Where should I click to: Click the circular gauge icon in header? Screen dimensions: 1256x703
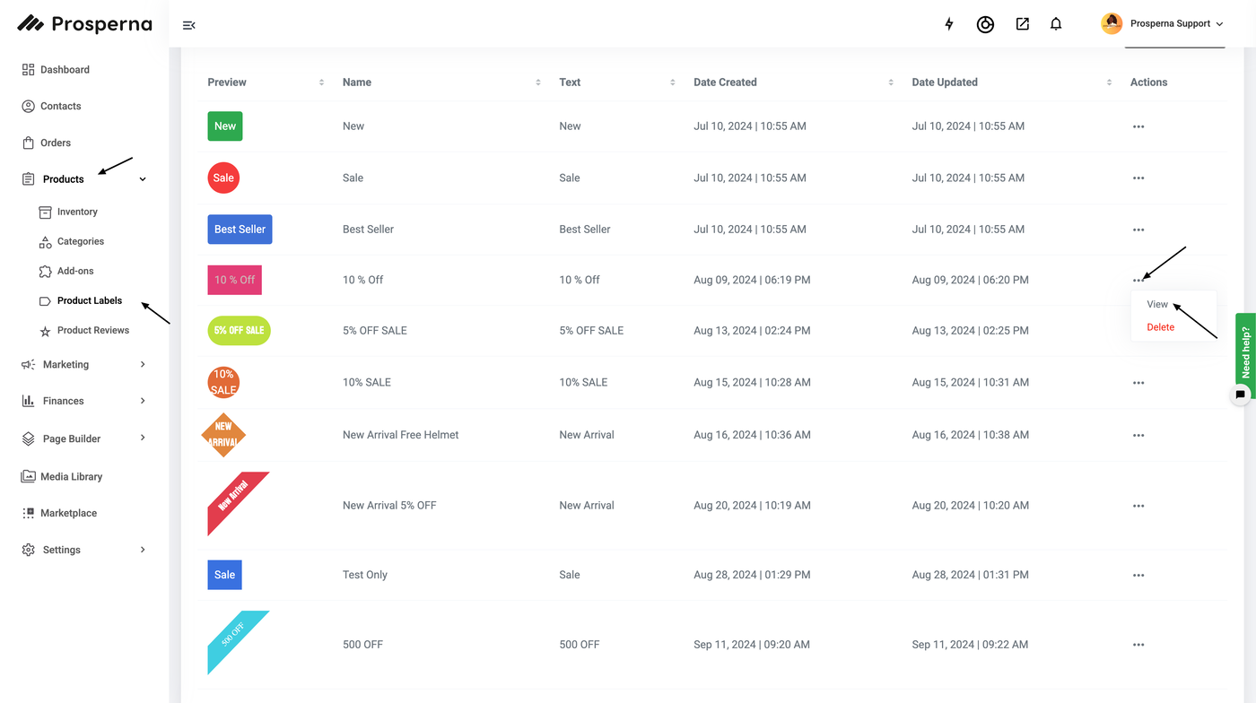click(x=985, y=24)
